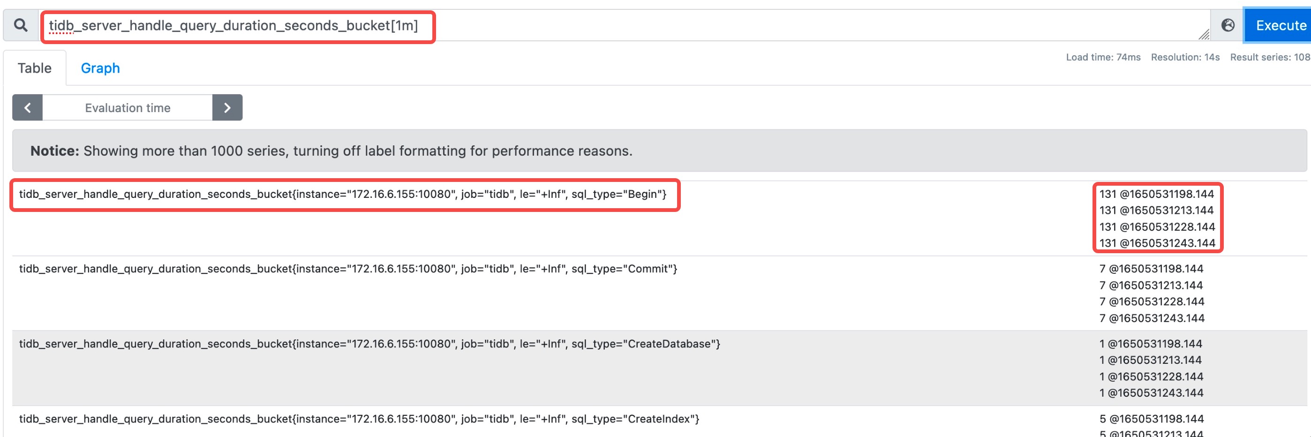The width and height of the screenshot is (1311, 437).
Task: Grab the query box resize handle
Action: tap(1204, 35)
